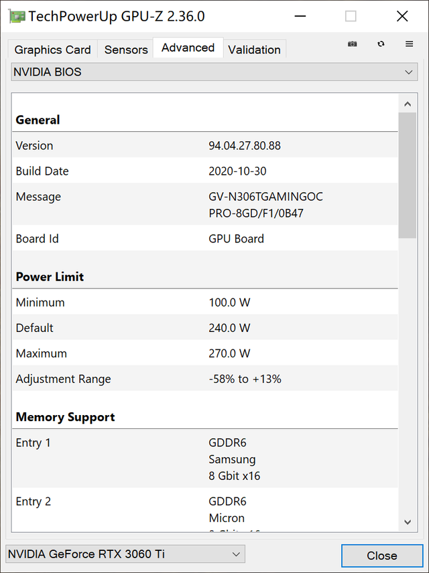Click the General section header
The height and width of the screenshot is (573, 429).
click(38, 120)
